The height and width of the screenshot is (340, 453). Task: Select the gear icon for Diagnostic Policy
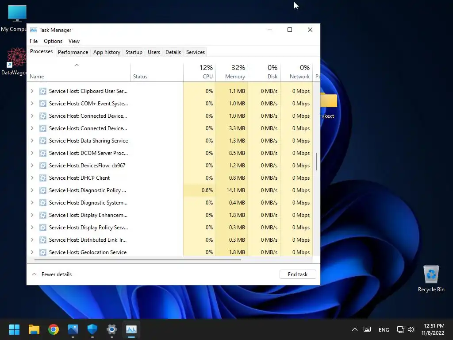point(43,190)
